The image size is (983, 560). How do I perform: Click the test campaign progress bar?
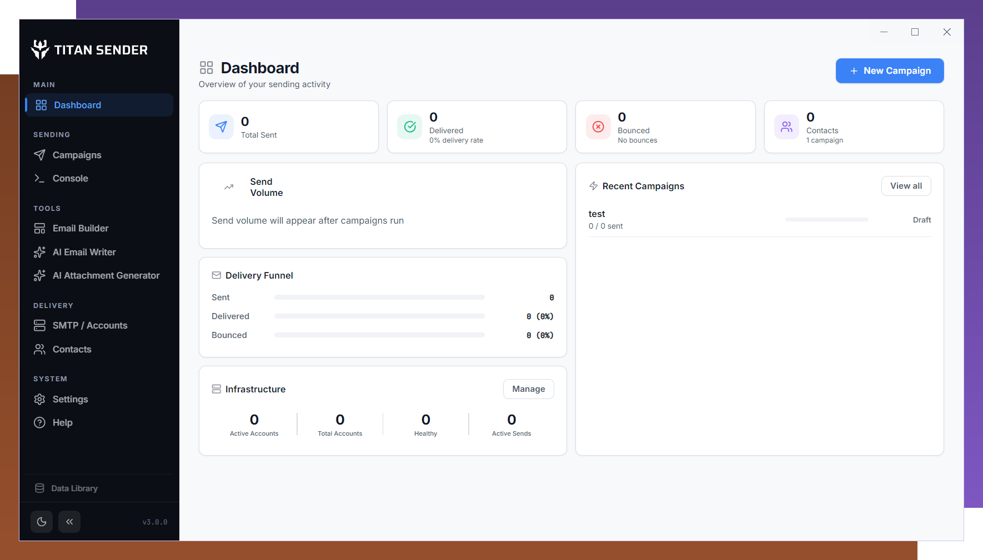tap(826, 219)
